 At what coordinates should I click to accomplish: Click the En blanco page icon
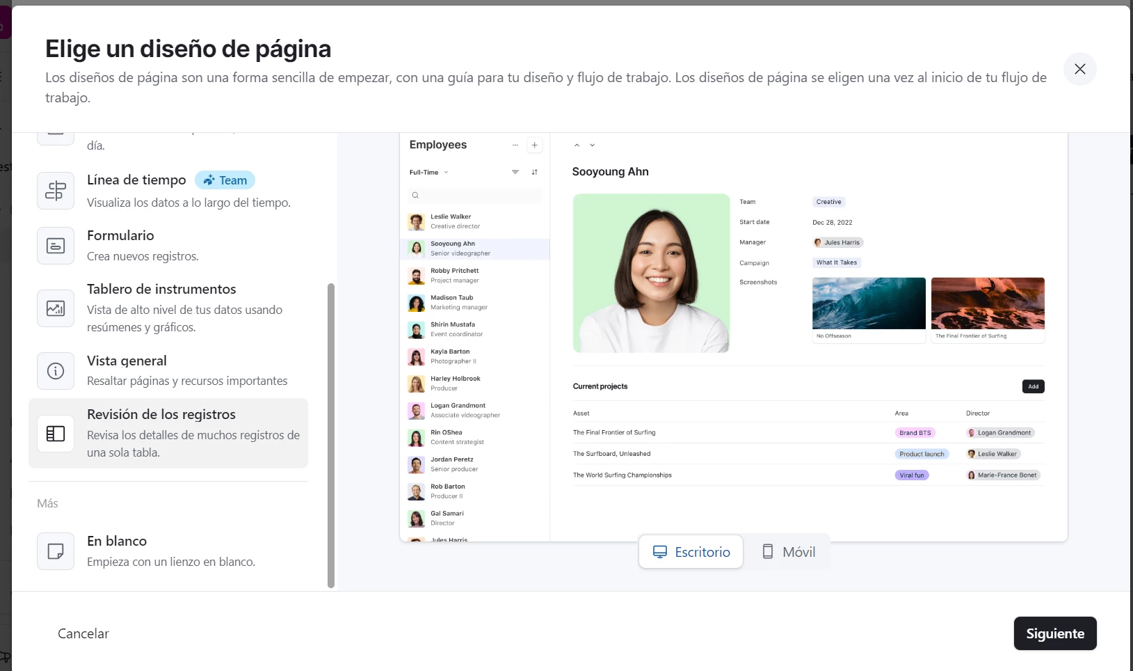click(x=56, y=551)
